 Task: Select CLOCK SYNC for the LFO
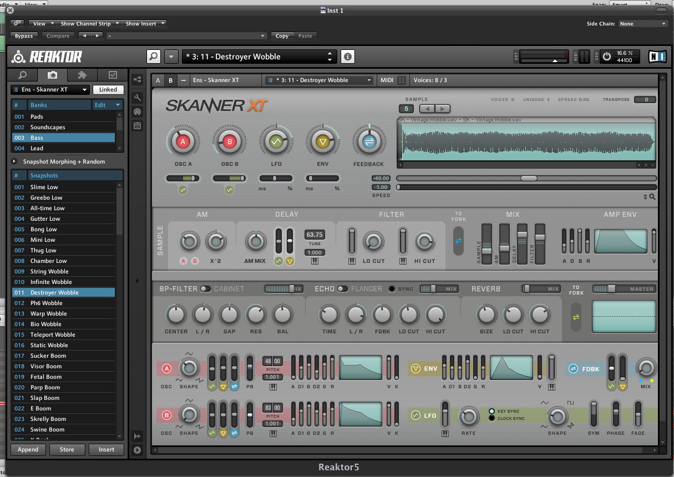(491, 418)
